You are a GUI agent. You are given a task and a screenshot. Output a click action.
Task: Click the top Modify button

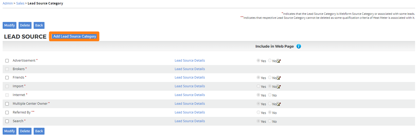(10, 25)
